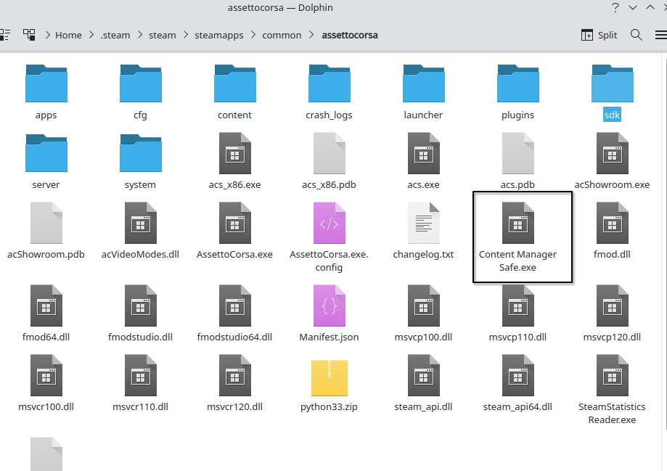The height and width of the screenshot is (471, 667).
Task: Select the fmodstudio64.dll file
Action: coord(234,306)
